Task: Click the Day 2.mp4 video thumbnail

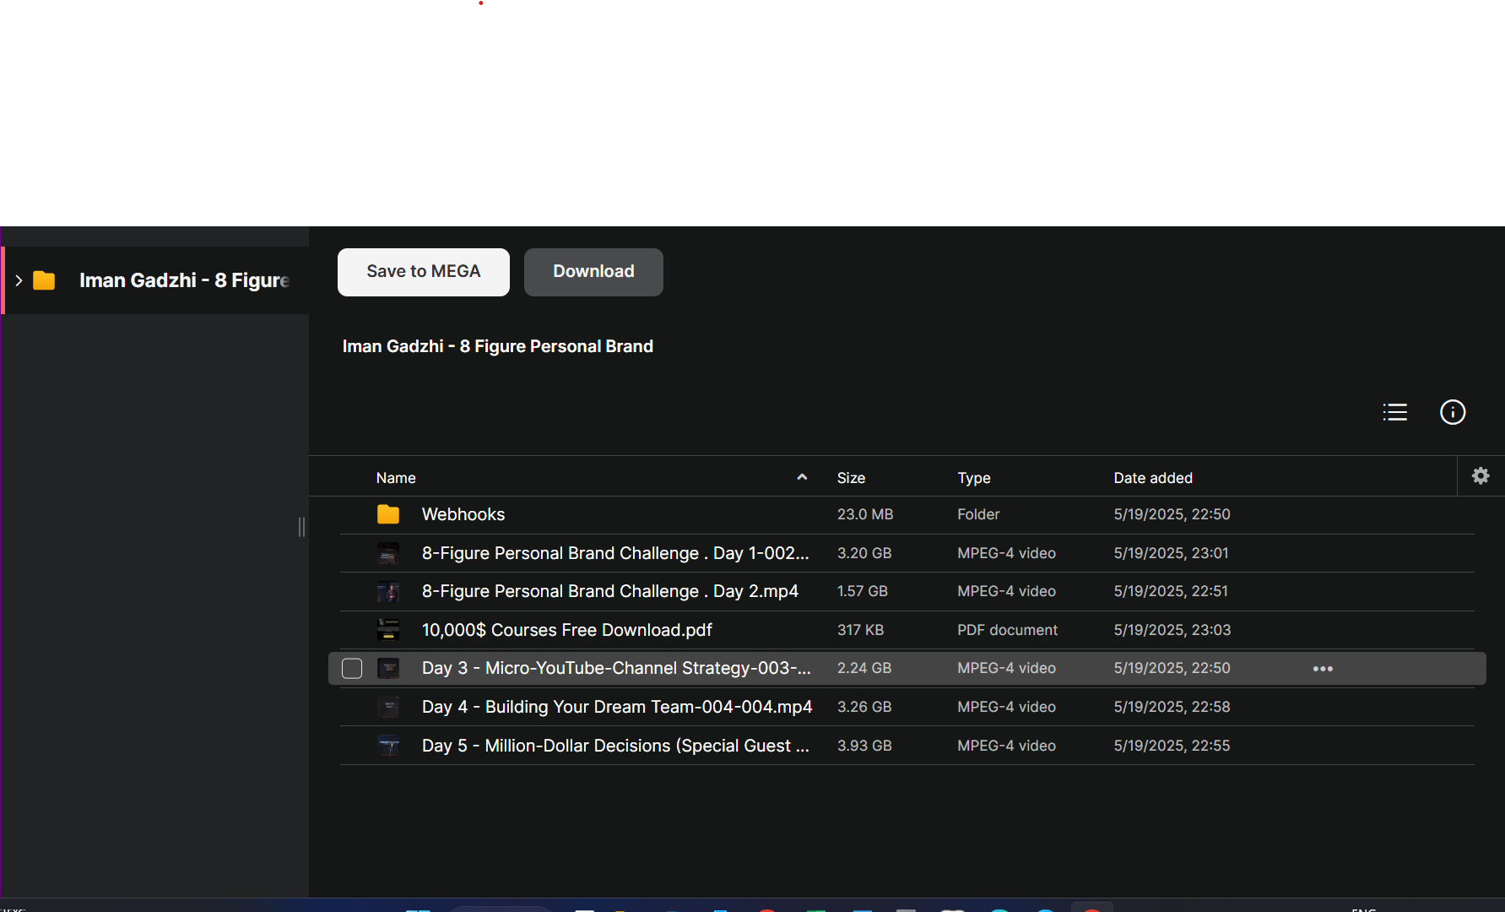Action: 388,591
